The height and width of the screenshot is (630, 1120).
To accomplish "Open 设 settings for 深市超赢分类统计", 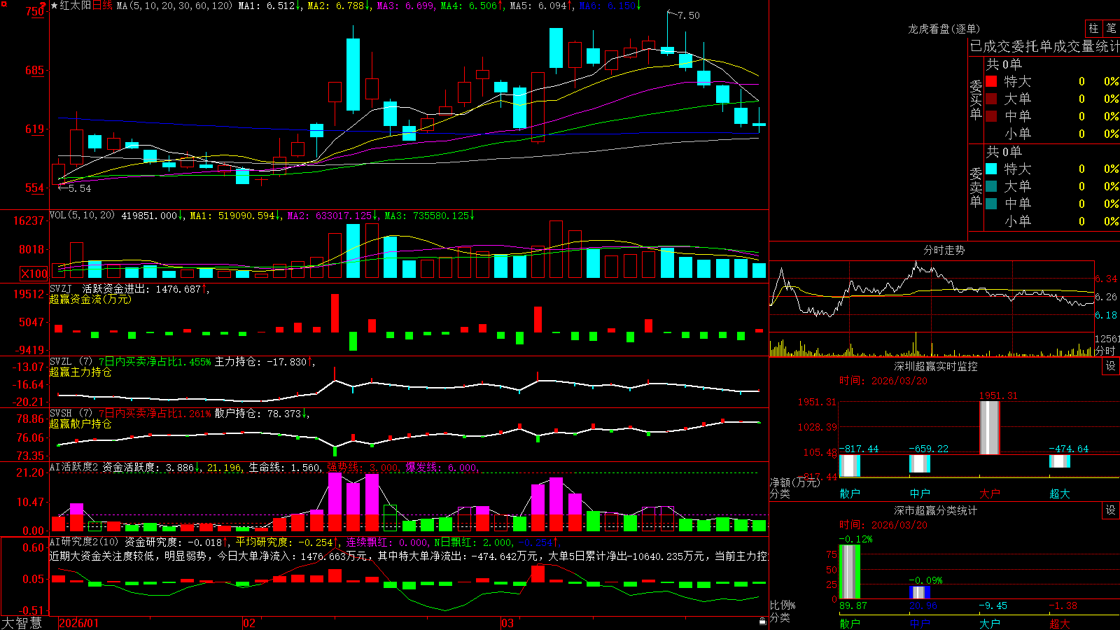I will coord(1111,510).
